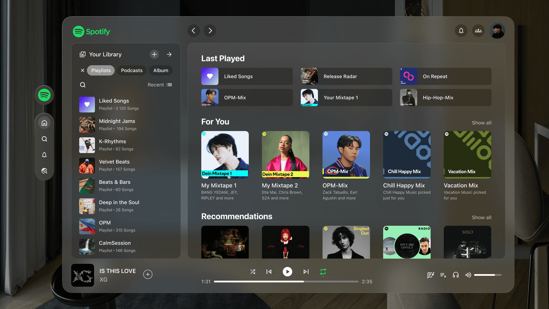549x309 pixels.
Task: Open Hip-Hop-Mix tile
Action: 446,98
